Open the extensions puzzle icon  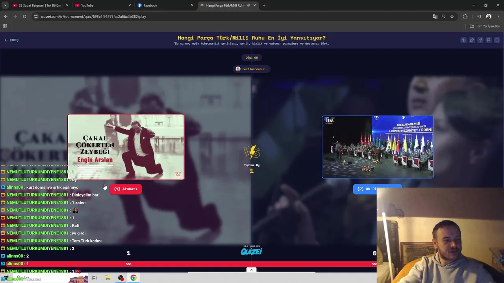pyautogui.click(x=465, y=17)
